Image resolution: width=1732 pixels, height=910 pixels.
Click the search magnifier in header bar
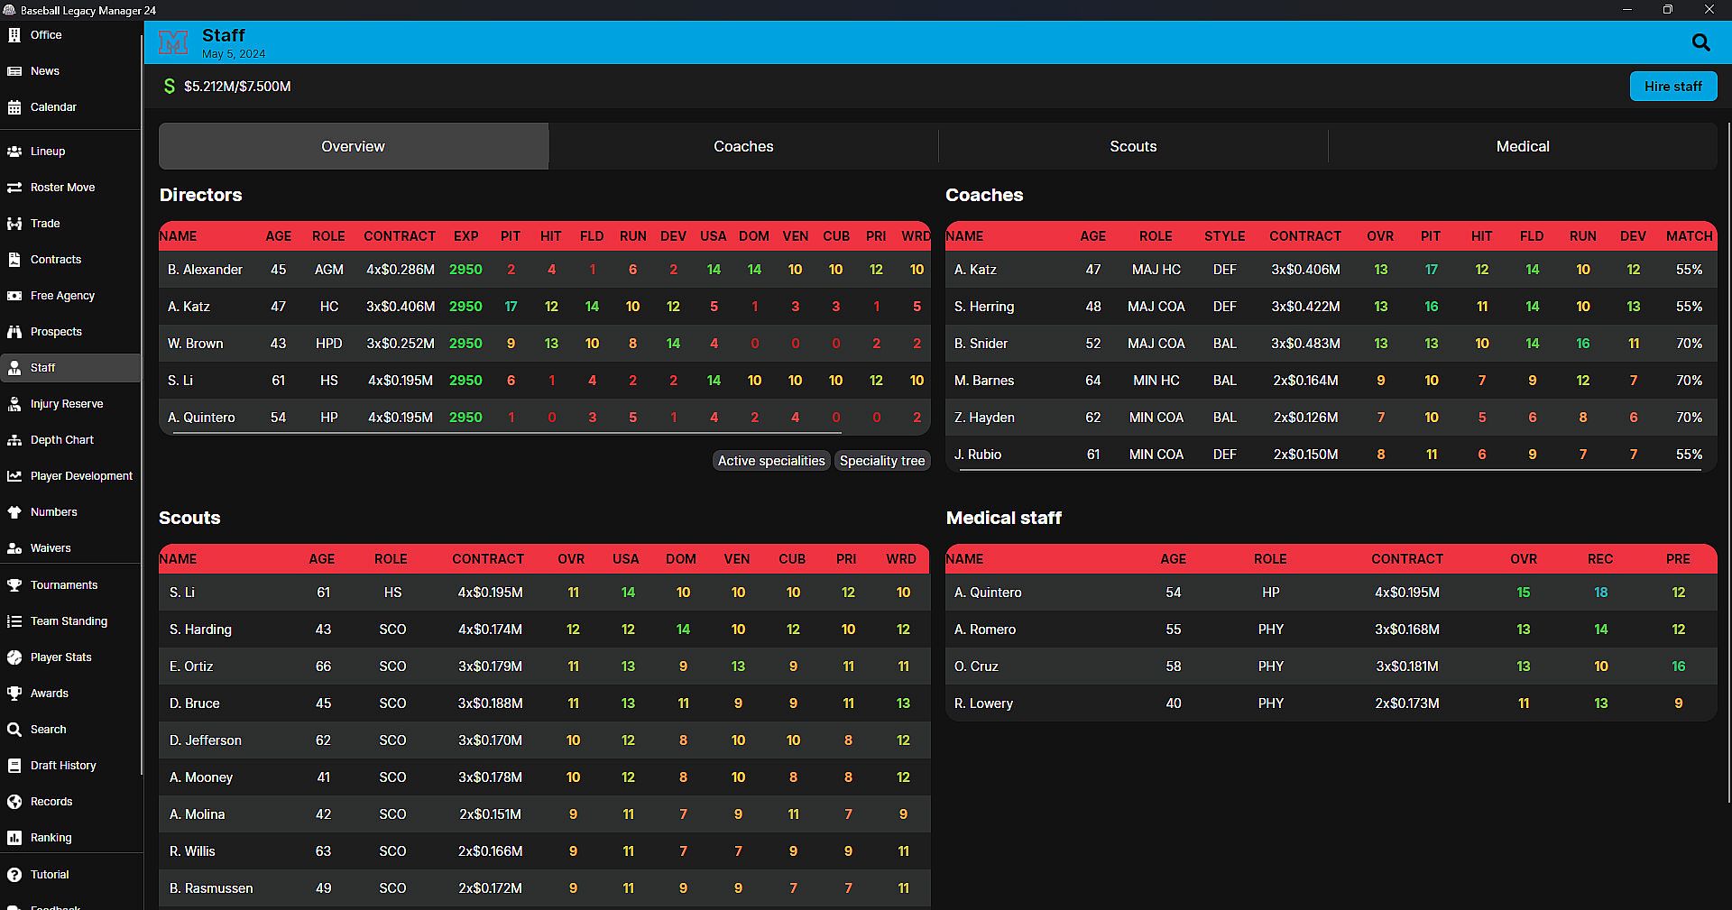pyautogui.click(x=1700, y=42)
